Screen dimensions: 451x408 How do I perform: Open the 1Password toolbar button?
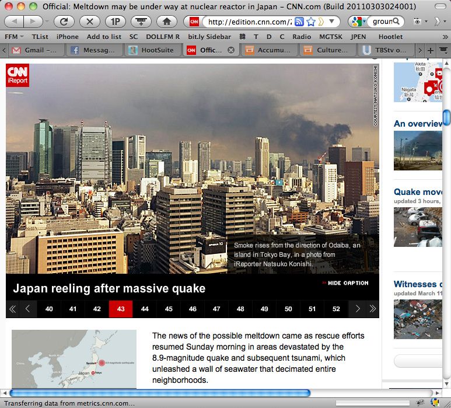tap(115, 22)
